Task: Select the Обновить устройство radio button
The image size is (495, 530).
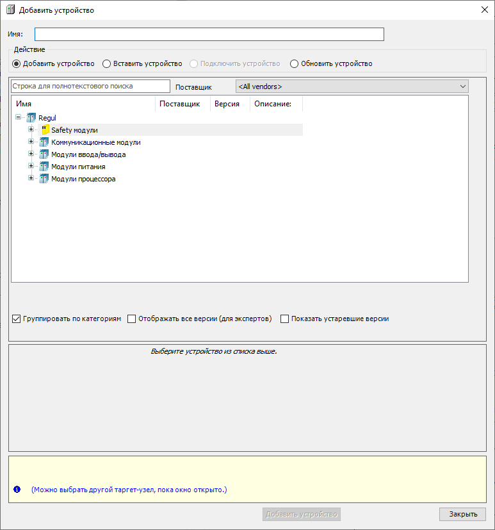Action: coord(295,63)
